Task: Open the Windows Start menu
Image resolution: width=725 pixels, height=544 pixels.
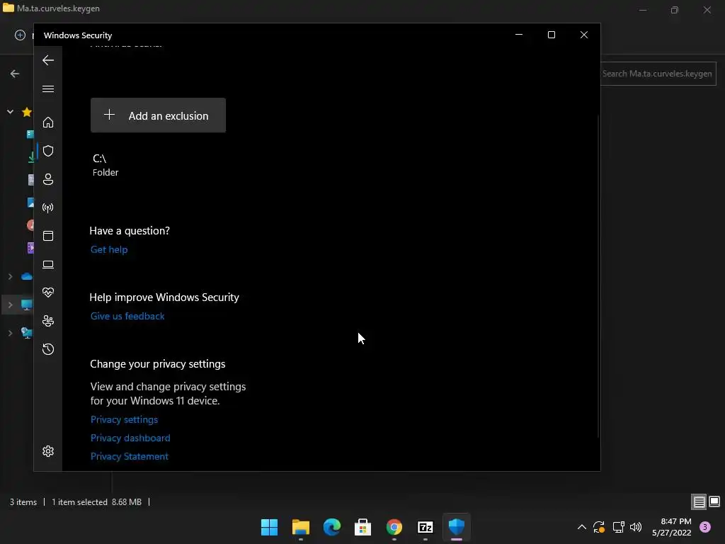Action: 269,527
